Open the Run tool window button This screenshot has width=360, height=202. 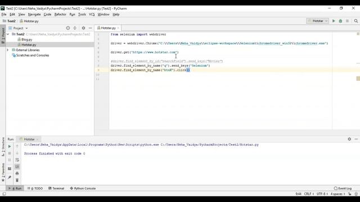(15, 189)
